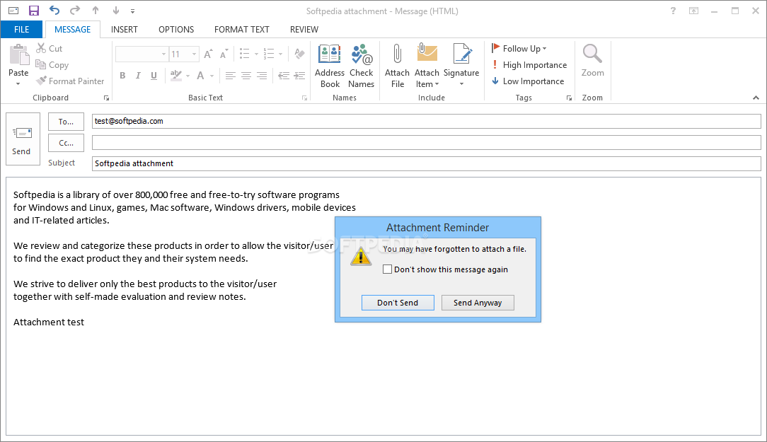Open the Basic Text dialog launcher
767x442 pixels.
(305, 98)
